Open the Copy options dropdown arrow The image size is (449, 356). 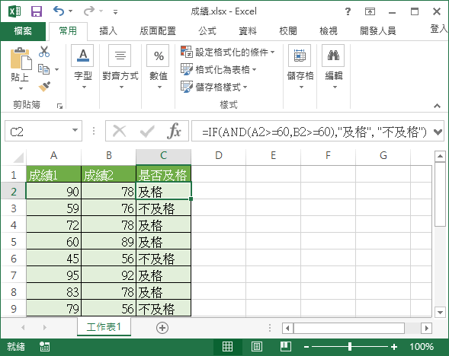[x=56, y=69]
